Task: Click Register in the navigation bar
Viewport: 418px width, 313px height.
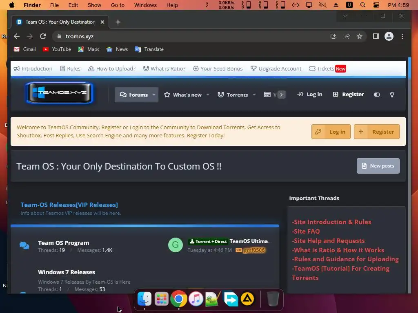Action: (x=349, y=95)
